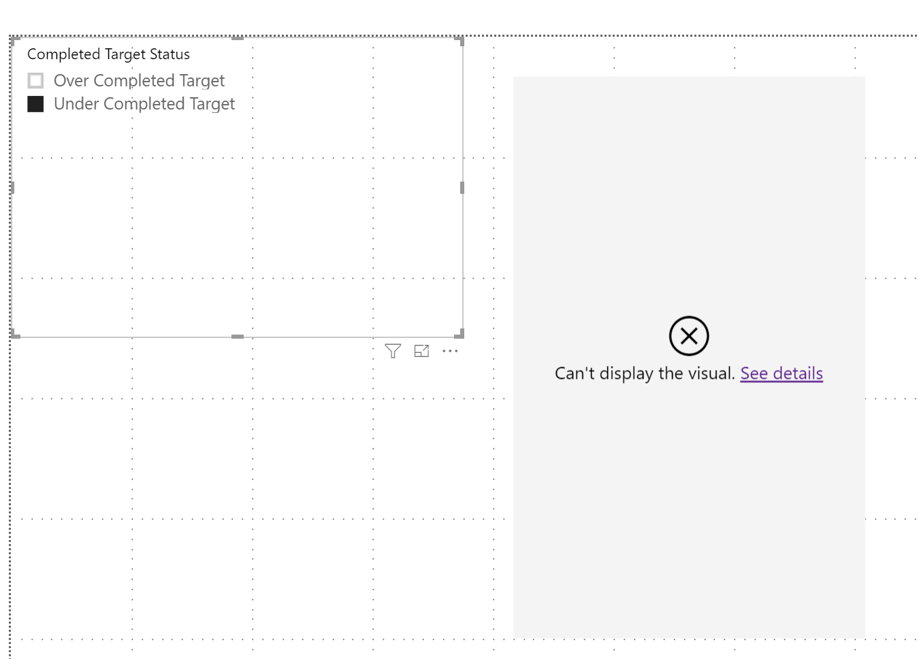Select the Completed Target Status slicer title
The image size is (919, 659).
[x=108, y=54]
